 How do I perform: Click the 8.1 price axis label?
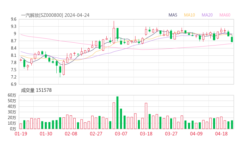tap(13, 55)
